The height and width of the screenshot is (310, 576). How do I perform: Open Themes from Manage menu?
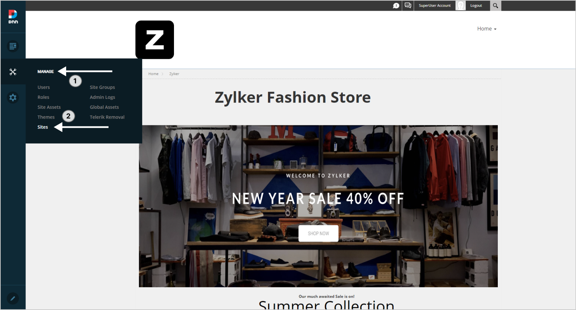(46, 117)
